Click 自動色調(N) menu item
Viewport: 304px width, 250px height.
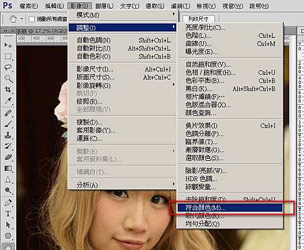tap(122, 41)
